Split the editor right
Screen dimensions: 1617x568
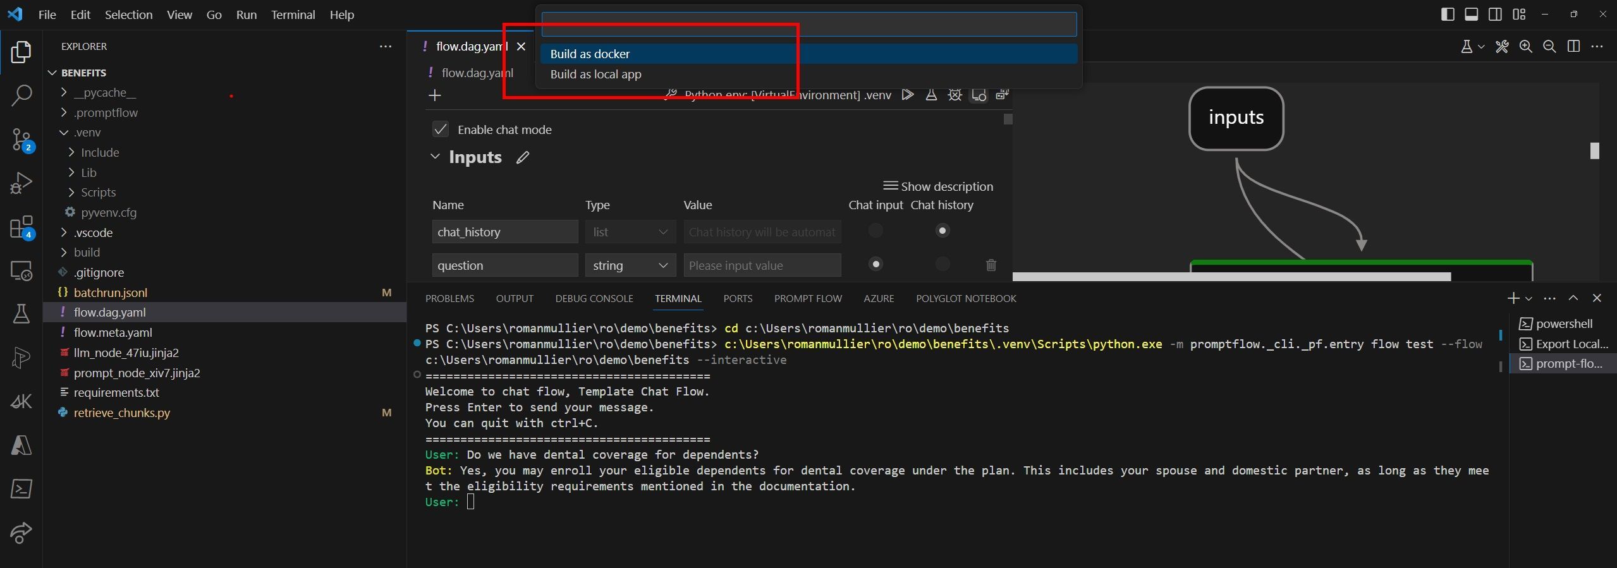coord(1573,47)
